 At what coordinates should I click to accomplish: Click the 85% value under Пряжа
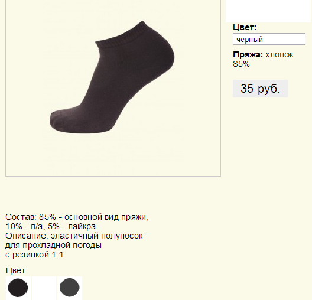pyautogui.click(x=241, y=64)
